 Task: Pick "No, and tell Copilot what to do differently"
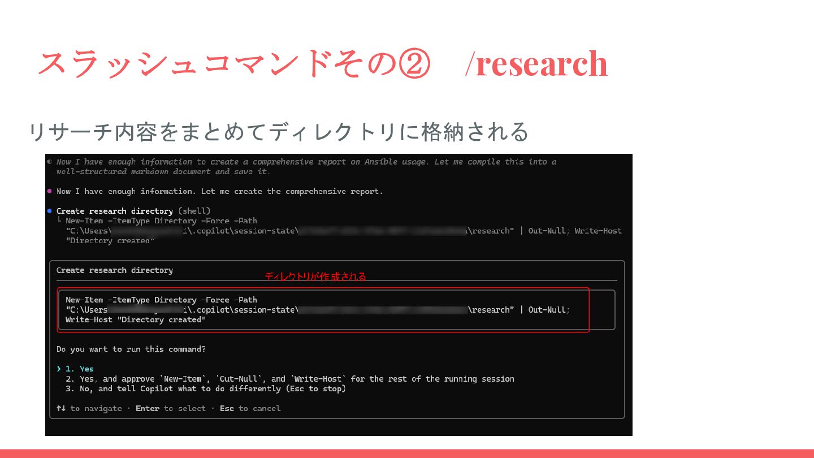pyautogui.click(x=206, y=389)
